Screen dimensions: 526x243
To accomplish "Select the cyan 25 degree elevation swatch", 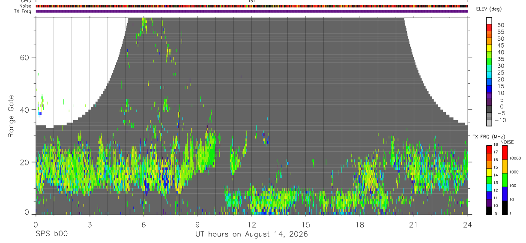I will 489,76.
